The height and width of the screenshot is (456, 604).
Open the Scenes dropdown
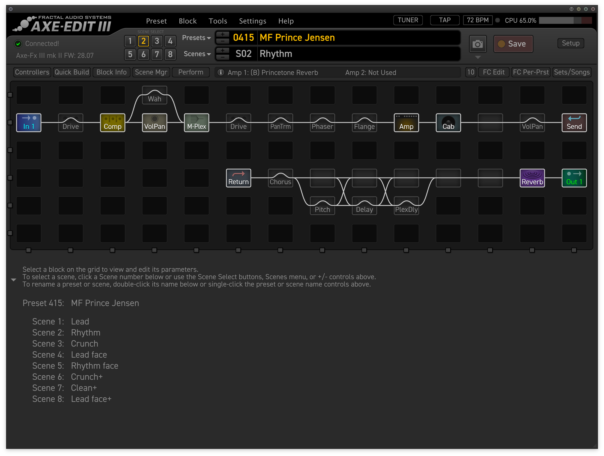[x=197, y=54]
